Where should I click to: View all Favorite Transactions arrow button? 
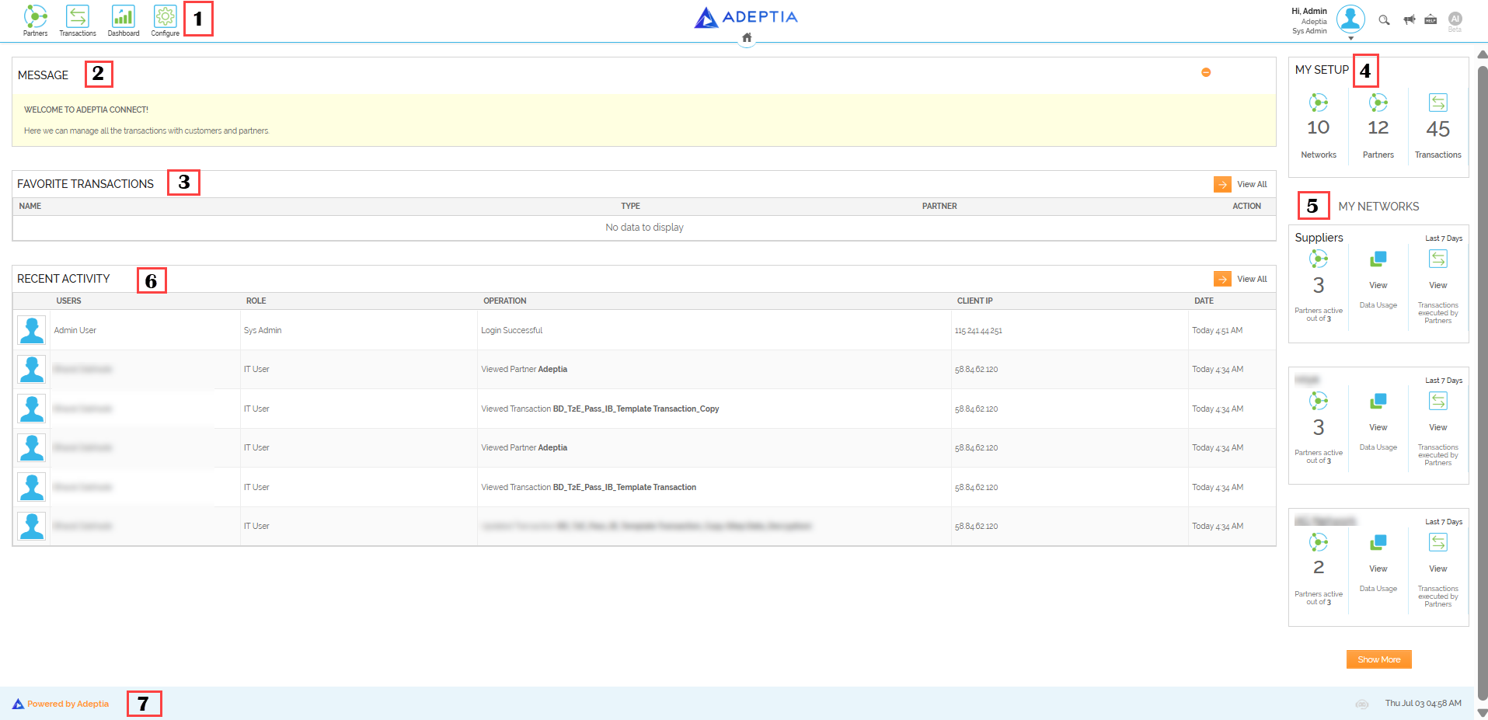(x=1222, y=184)
